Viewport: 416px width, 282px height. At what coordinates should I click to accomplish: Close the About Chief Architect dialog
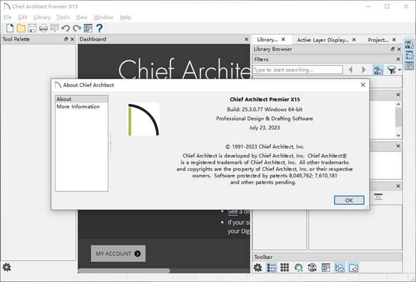pos(363,85)
